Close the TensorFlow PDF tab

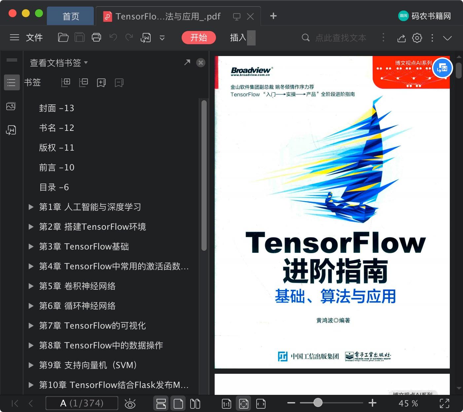(x=251, y=16)
